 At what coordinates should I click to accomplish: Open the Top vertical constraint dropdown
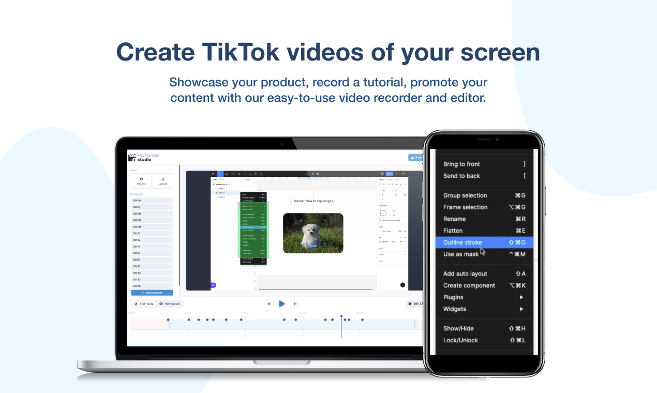[x=394, y=215]
